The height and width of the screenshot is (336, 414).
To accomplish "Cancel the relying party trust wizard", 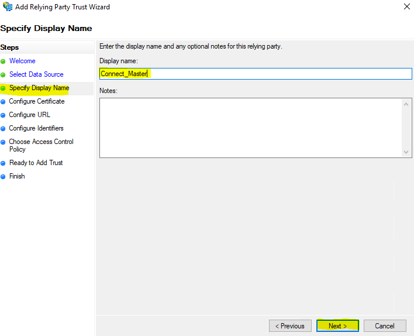I will click(385, 325).
